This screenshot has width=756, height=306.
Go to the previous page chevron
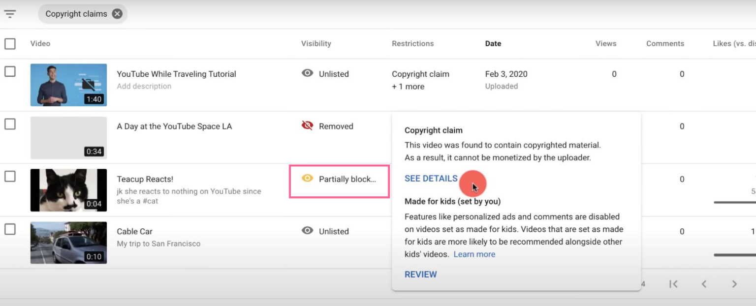click(x=704, y=284)
